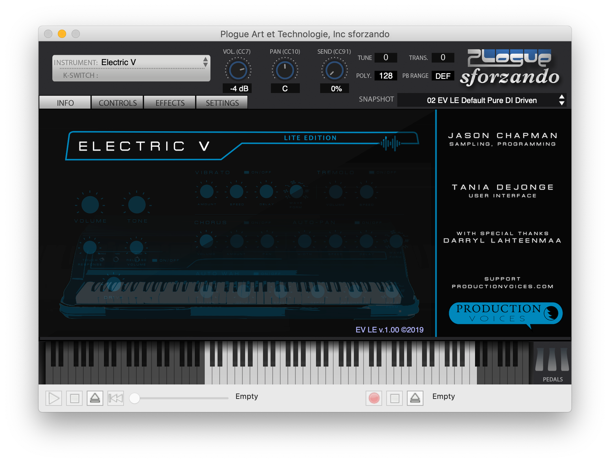The width and height of the screenshot is (610, 463).
Task: Open the INFO tab
Action: [x=65, y=103]
